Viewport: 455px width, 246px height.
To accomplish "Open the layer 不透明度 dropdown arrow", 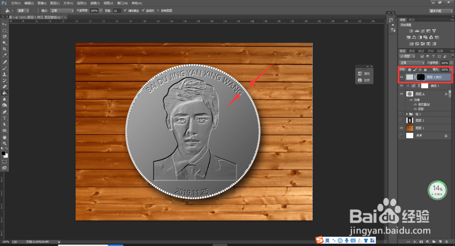I will tap(451, 63).
